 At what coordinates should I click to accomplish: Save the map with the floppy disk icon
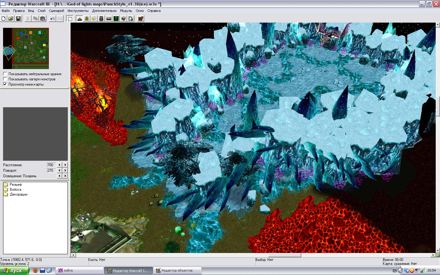coord(18,19)
